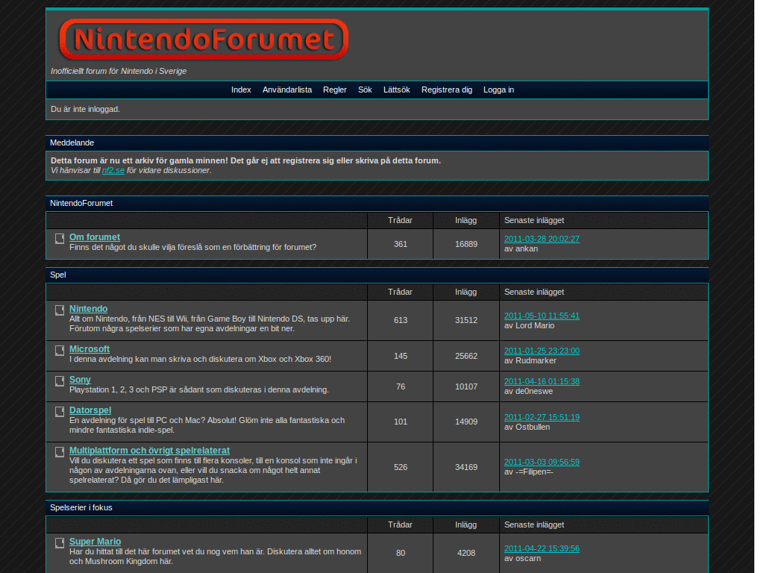Click the post count 34169
Screen dimensions: 764x573
466,467
